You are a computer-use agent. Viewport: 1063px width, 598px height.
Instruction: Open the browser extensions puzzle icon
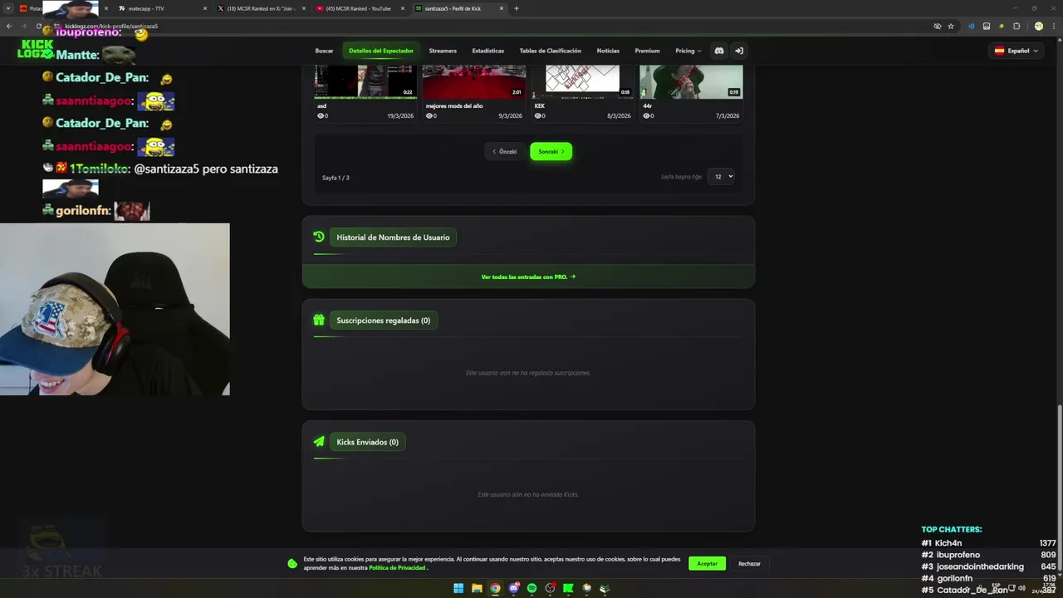[1016, 26]
